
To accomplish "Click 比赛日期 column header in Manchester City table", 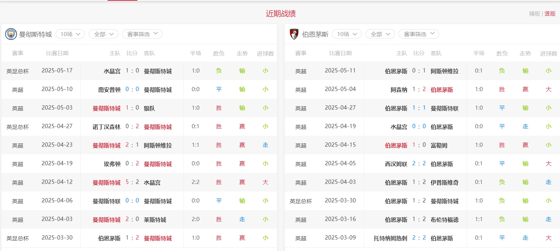I will (57, 53).
